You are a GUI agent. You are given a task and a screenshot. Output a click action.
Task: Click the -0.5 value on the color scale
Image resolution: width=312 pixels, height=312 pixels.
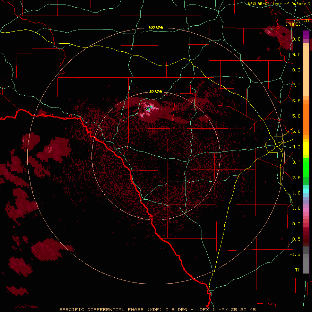[295, 239]
